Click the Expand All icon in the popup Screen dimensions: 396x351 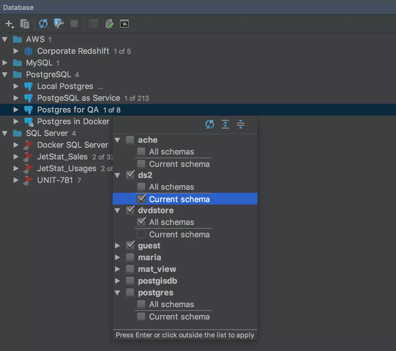point(225,125)
